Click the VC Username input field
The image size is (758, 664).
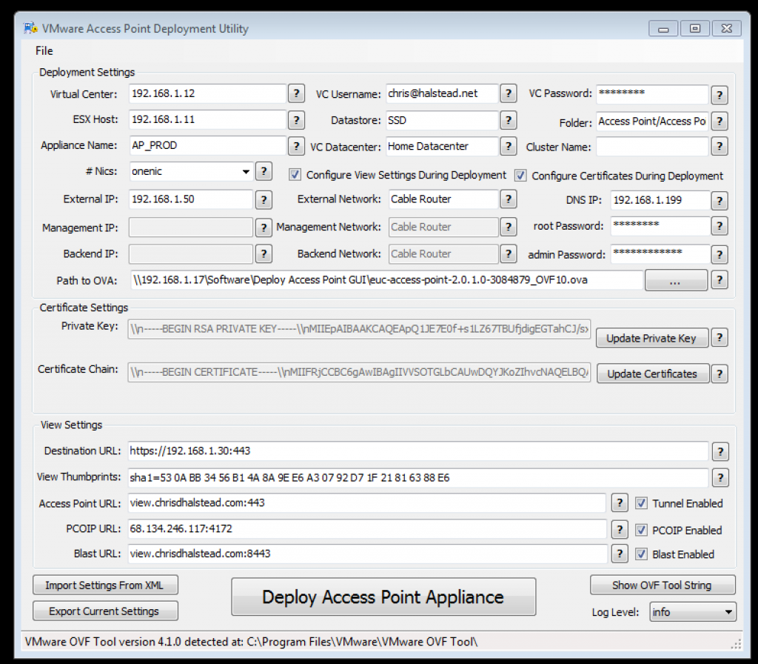pos(442,93)
